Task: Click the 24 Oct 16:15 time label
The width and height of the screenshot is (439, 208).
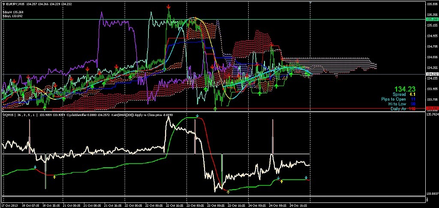Action: (298, 205)
